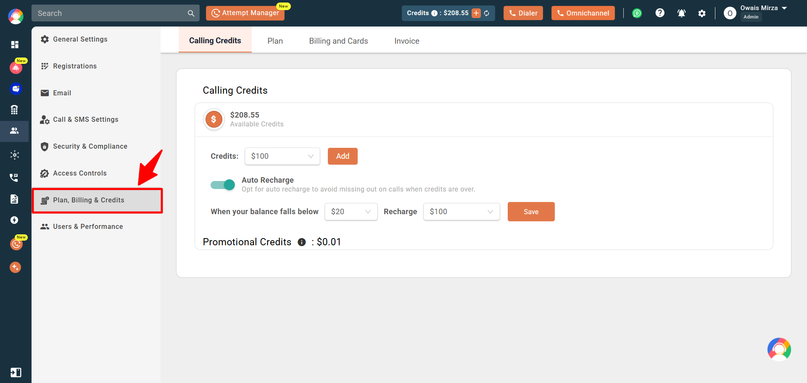The width and height of the screenshot is (807, 383).
Task: Open the help question mark icon
Action: point(660,13)
